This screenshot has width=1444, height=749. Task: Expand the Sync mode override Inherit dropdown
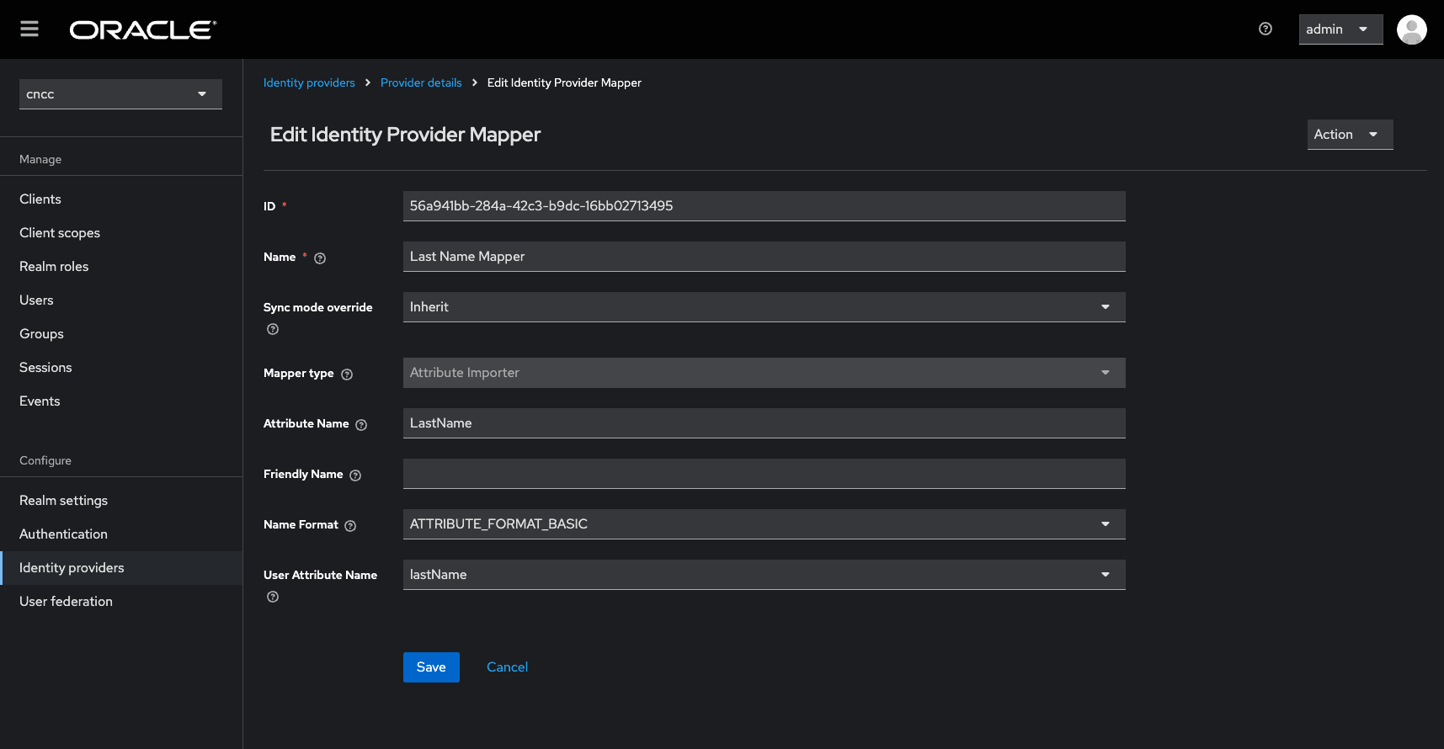(x=764, y=307)
